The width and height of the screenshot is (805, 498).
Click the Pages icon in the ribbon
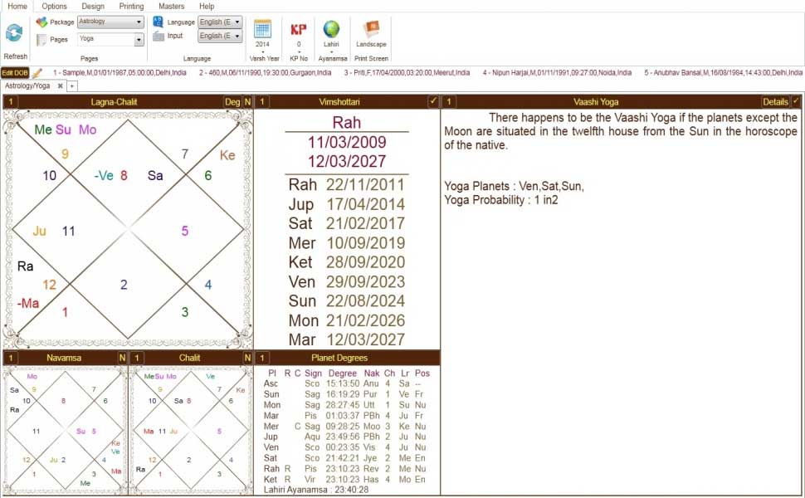click(x=42, y=39)
